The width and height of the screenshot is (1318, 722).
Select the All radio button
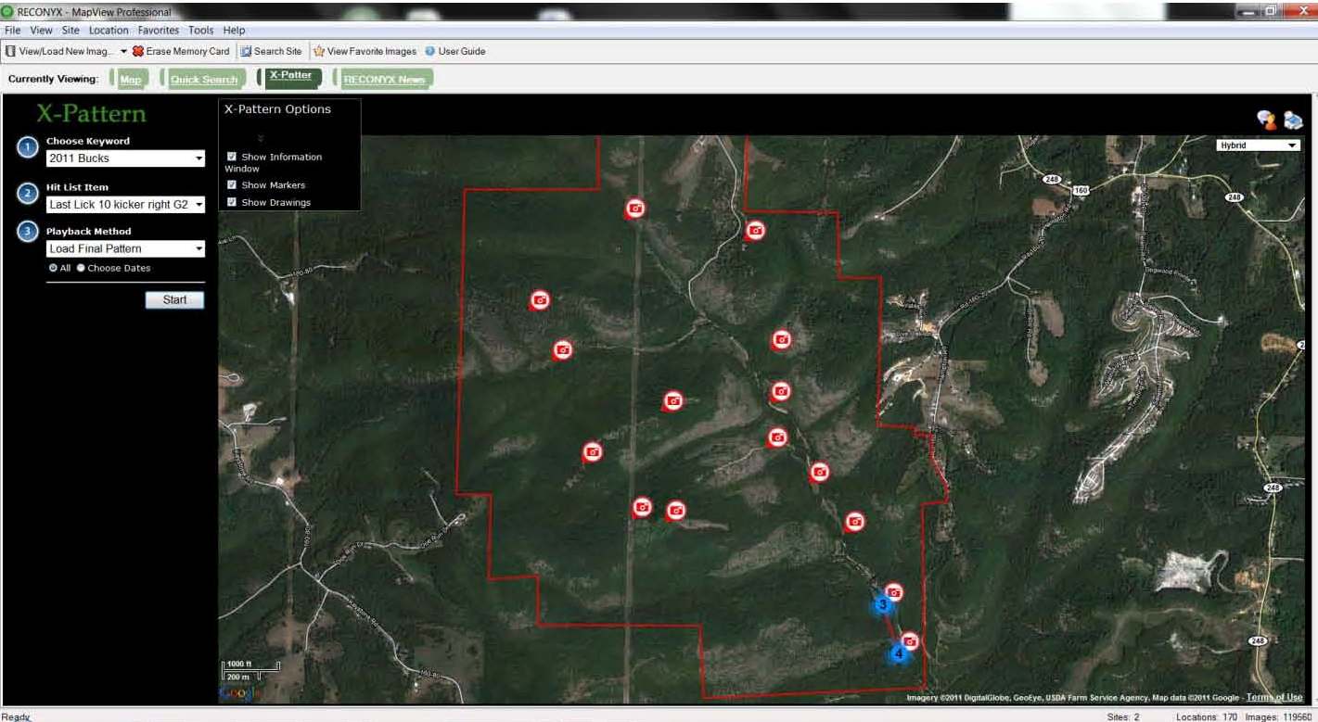coord(54,268)
